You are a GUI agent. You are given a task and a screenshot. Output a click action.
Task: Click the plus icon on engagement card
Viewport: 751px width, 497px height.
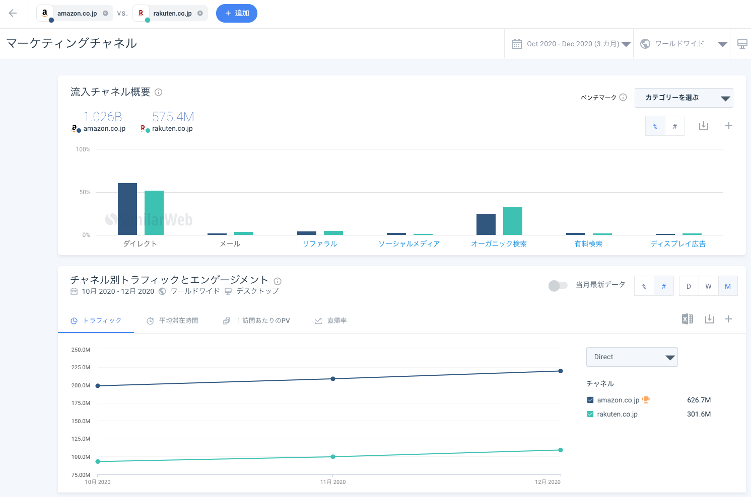[728, 319]
